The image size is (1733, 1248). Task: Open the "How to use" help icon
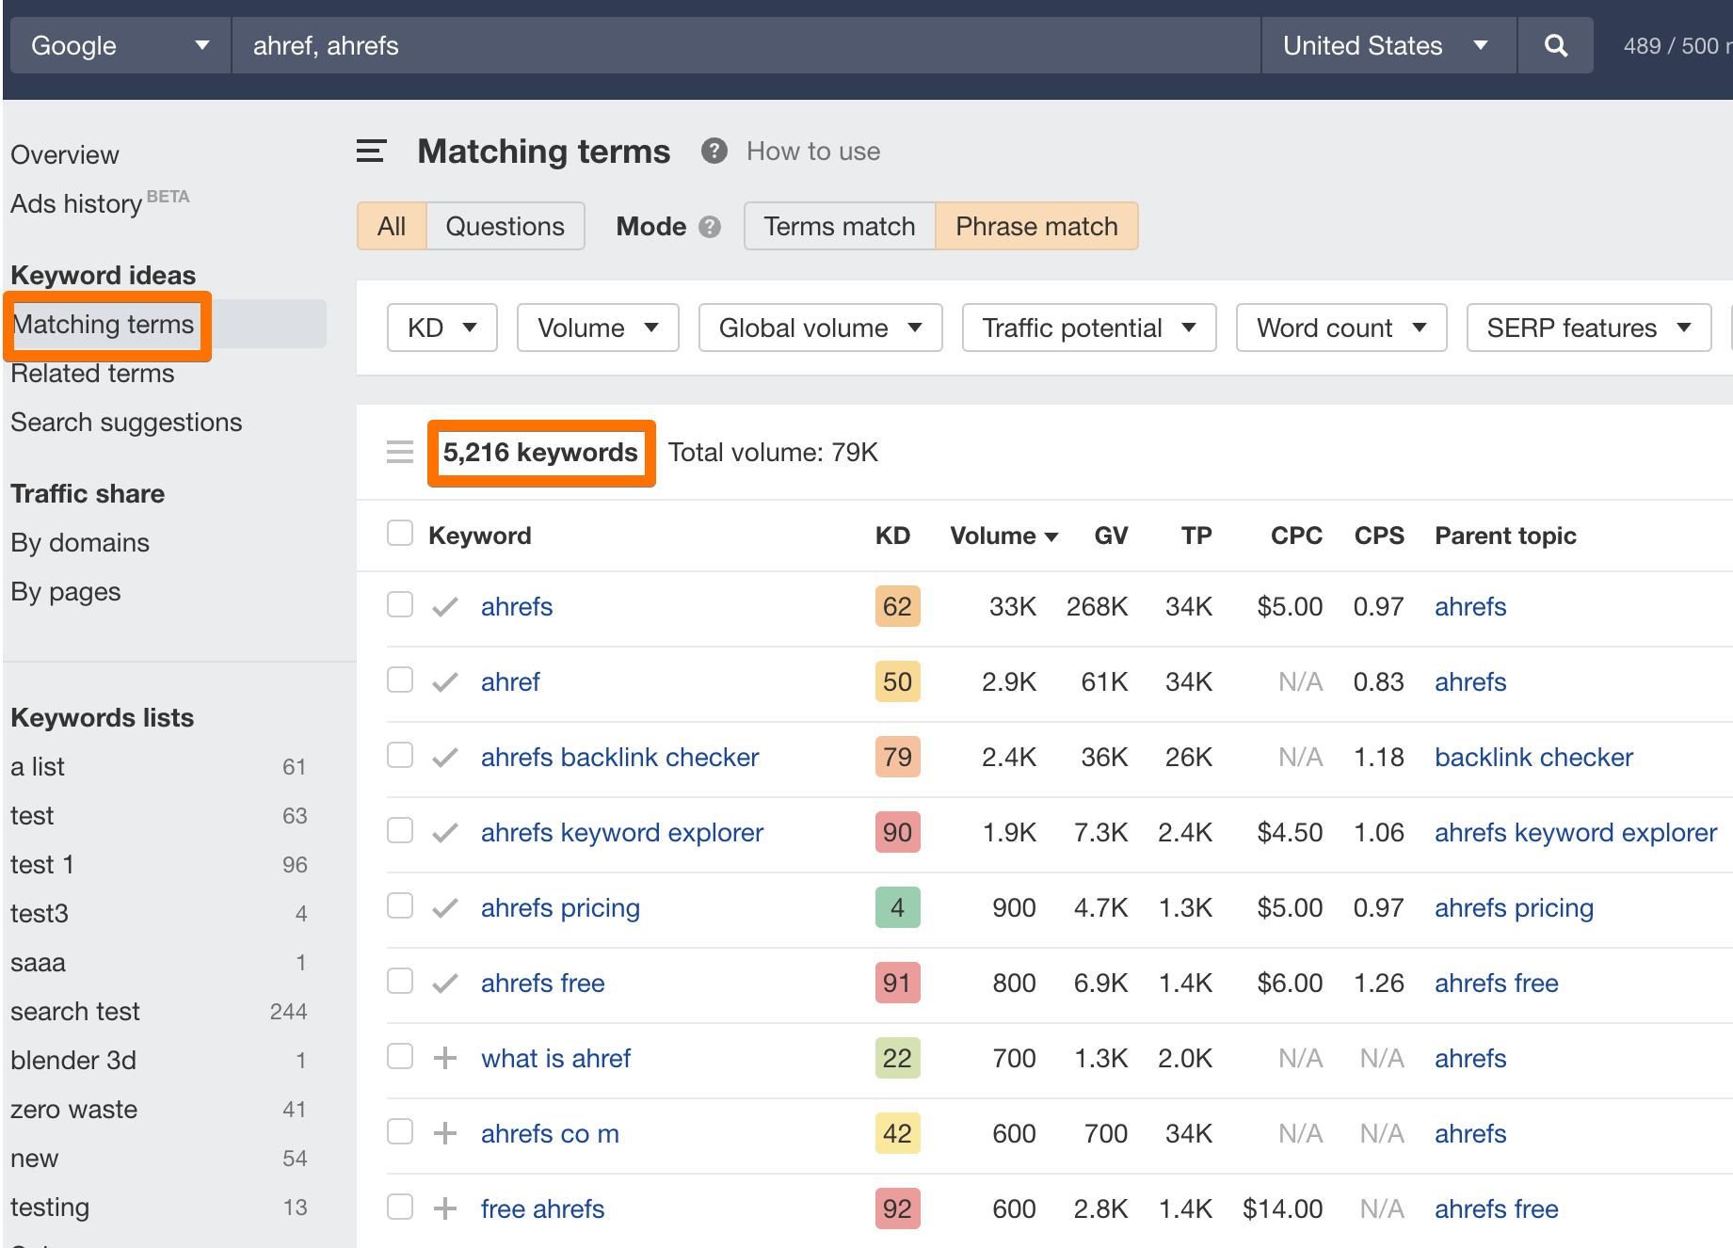(x=714, y=151)
